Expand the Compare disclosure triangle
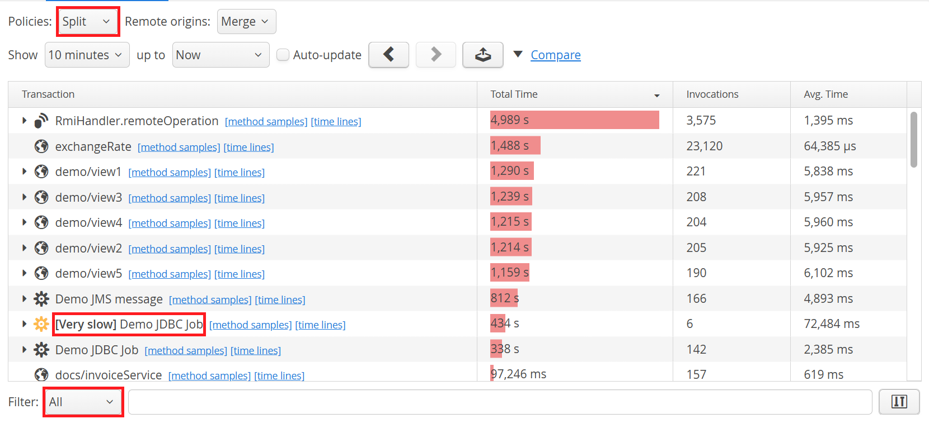The image size is (929, 433). [518, 54]
